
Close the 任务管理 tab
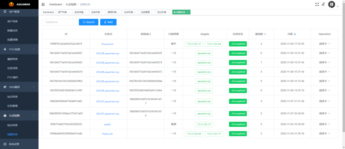151,12
